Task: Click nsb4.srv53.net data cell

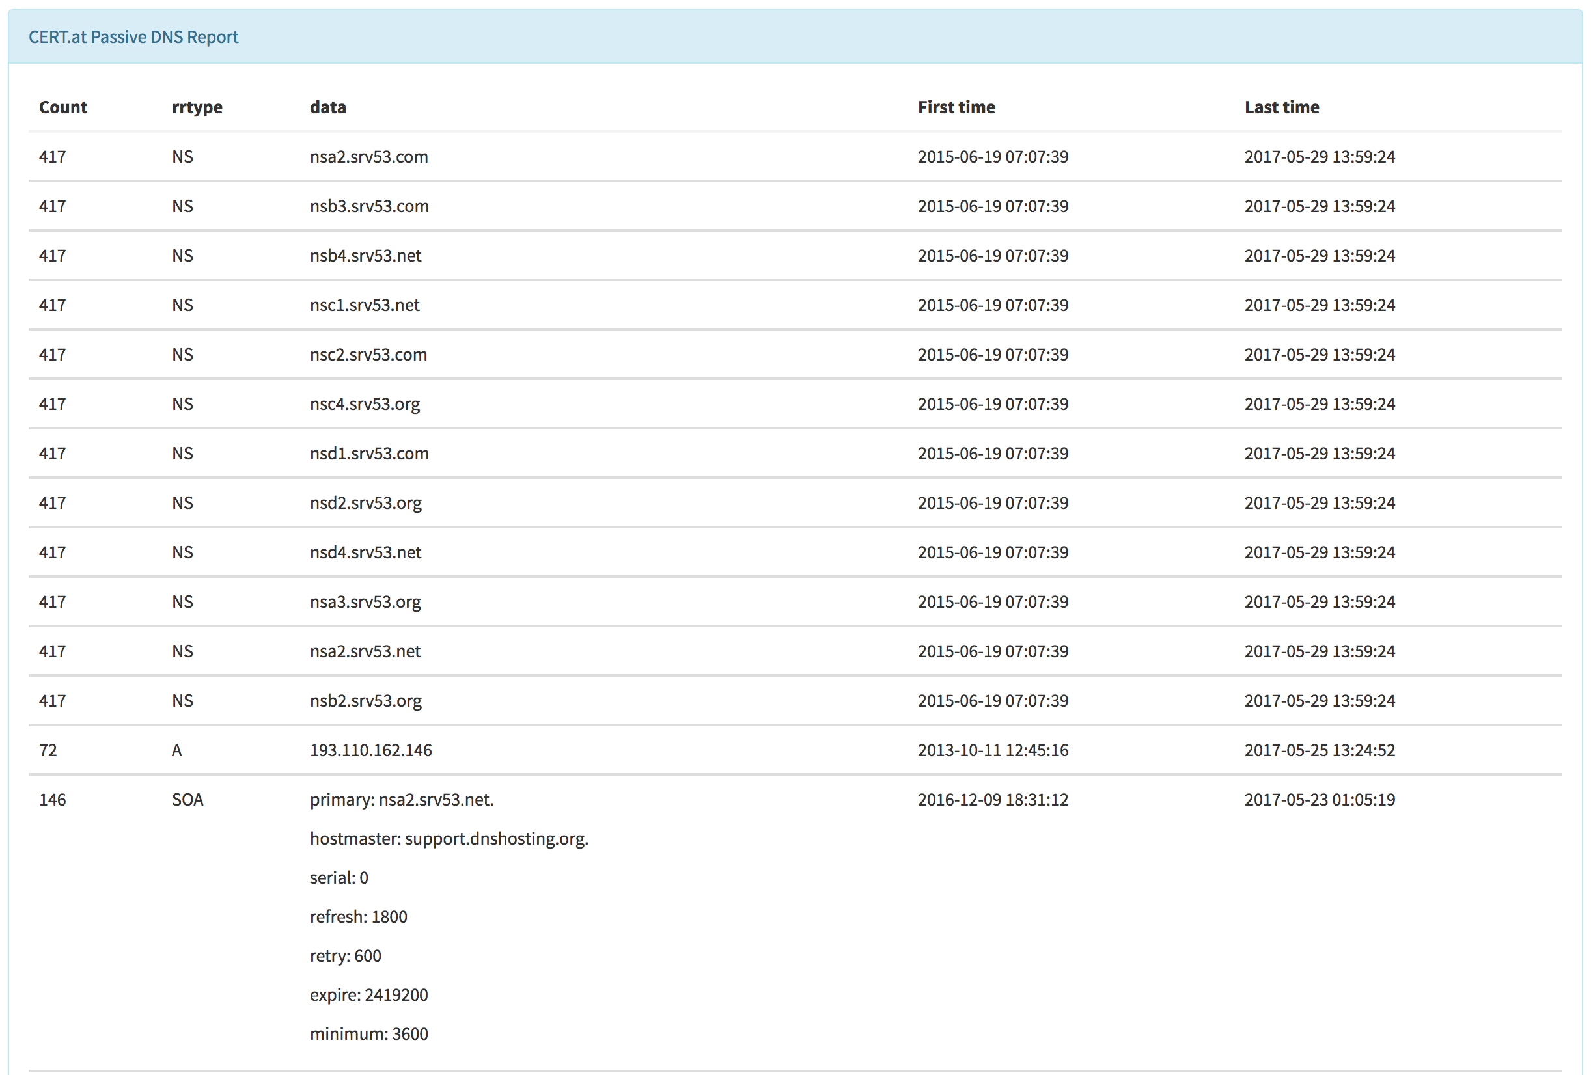Action: [x=365, y=256]
